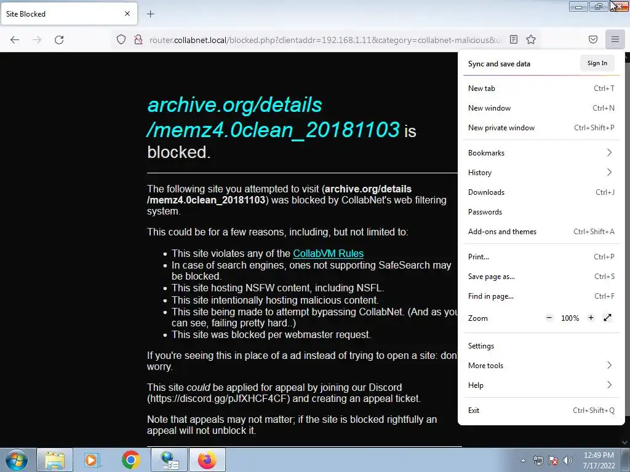Bookmark this page with the star icon

click(x=531, y=39)
